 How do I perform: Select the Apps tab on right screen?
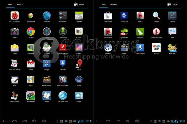104,5
